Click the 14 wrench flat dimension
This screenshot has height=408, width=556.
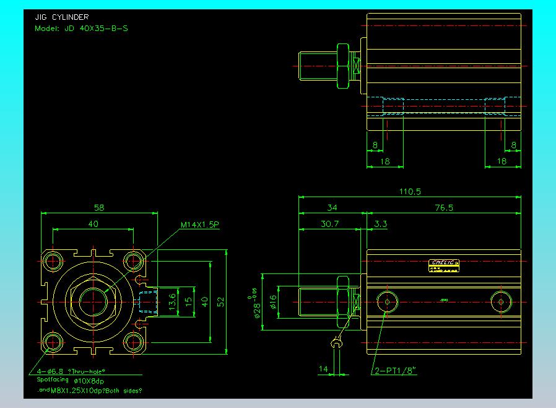coord(323,369)
